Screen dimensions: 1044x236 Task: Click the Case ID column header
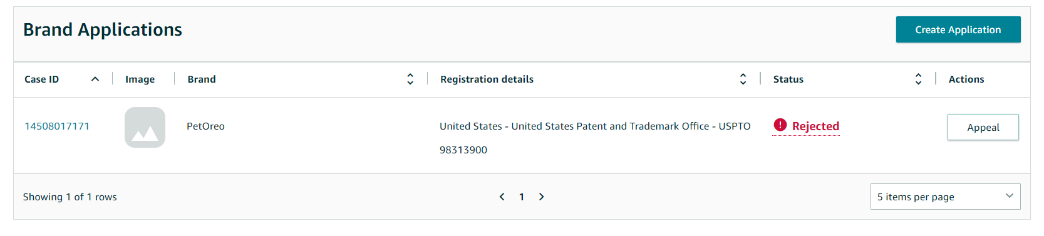coord(42,79)
